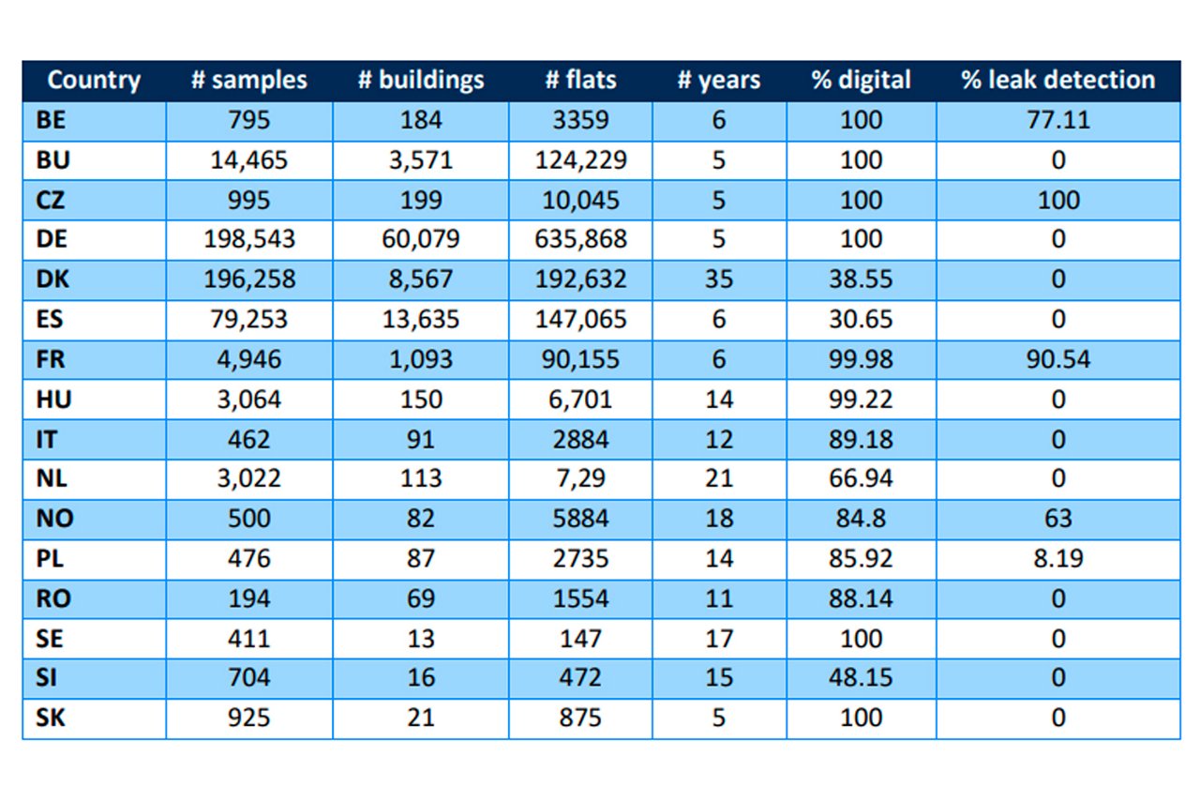Click the Country column header
Screen dimensions: 1200x801
click(94, 81)
